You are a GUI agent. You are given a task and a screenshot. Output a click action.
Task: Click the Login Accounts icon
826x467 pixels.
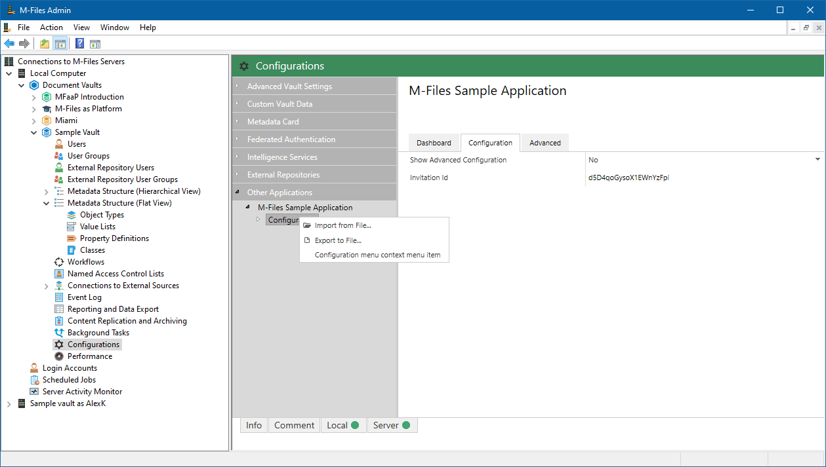pos(34,368)
